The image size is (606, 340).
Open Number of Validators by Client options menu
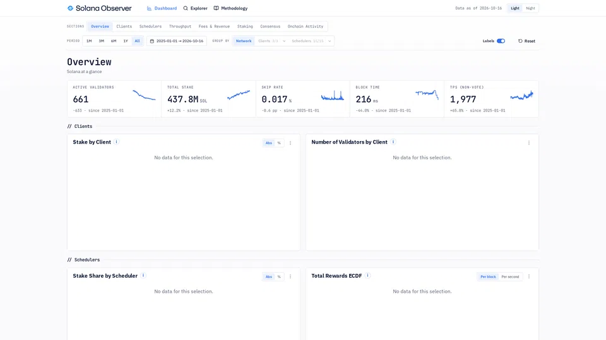pos(529,143)
